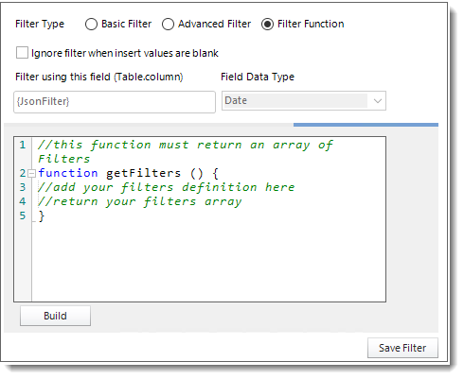The height and width of the screenshot is (379, 464).
Task: Click the Date combo box value
Action: [x=294, y=101]
